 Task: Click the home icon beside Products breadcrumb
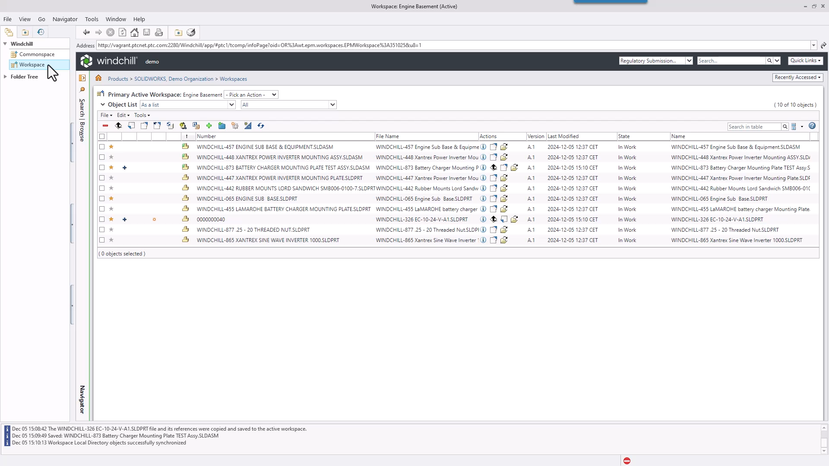tap(98, 78)
